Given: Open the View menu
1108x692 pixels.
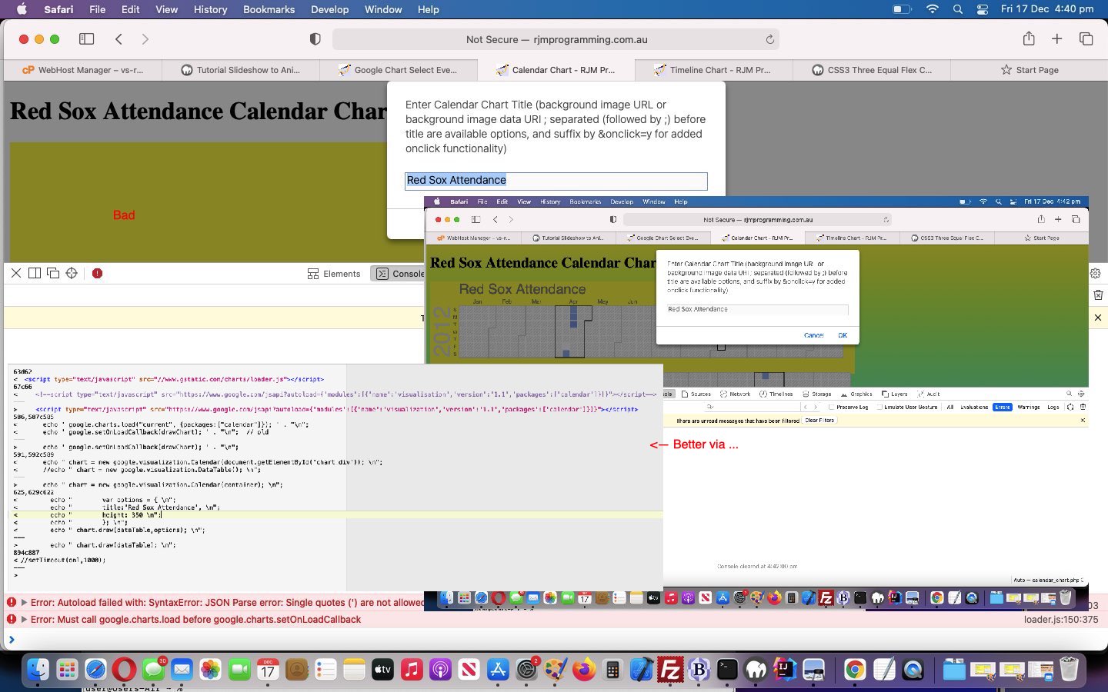Looking at the screenshot, I should pos(167,9).
